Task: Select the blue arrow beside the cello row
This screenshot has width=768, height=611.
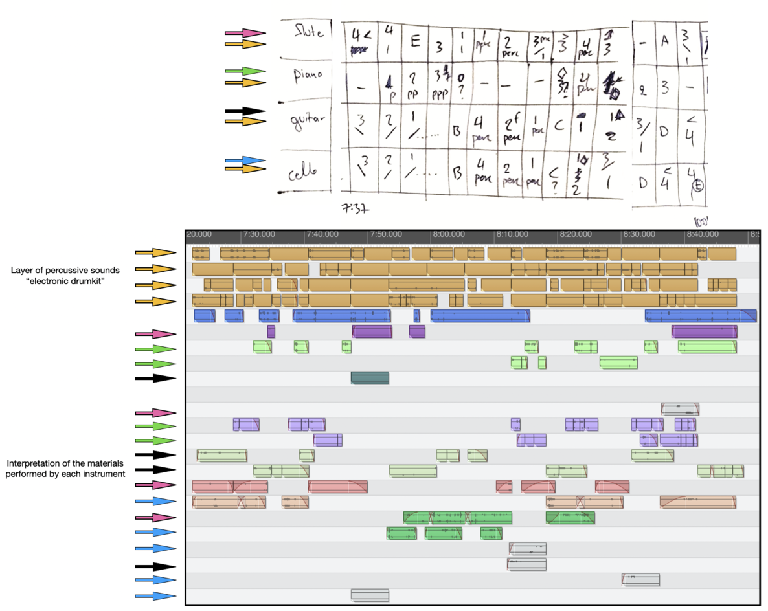Action: [245, 160]
